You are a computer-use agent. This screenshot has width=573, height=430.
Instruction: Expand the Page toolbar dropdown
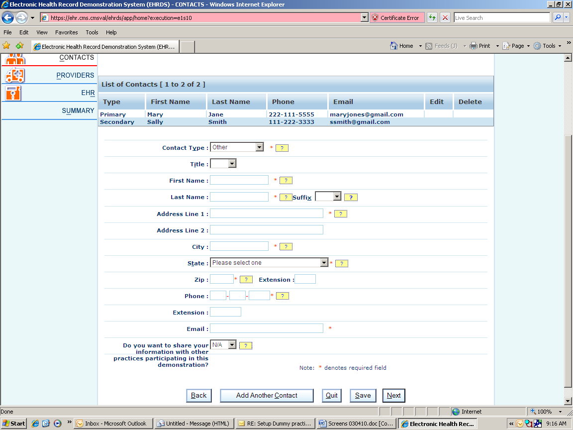[528, 46]
